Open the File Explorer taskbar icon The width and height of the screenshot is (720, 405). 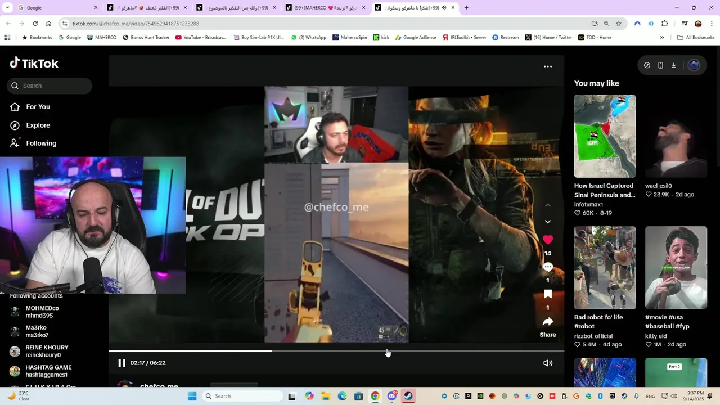point(326,396)
